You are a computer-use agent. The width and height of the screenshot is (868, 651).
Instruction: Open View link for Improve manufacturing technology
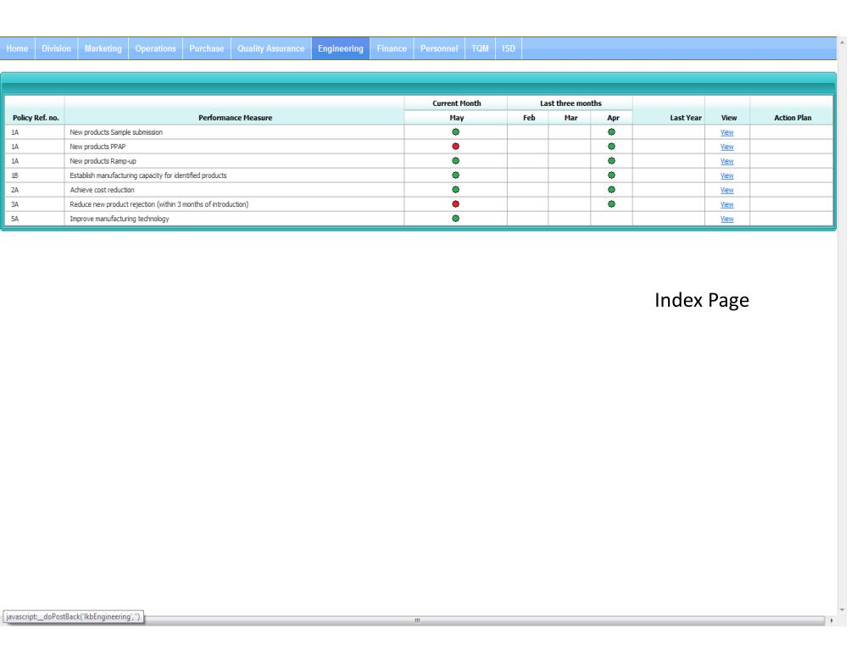coord(726,219)
